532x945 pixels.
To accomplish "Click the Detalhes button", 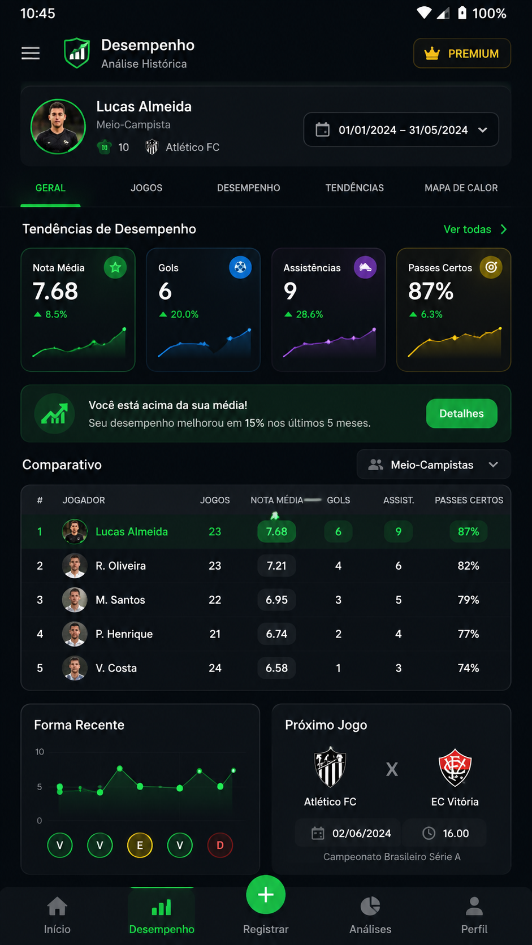I will 461,414.
